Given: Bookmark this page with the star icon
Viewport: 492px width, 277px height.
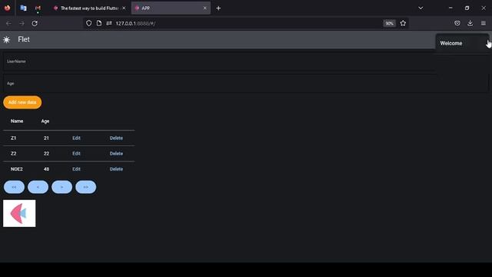Looking at the screenshot, I should click(x=403, y=23).
